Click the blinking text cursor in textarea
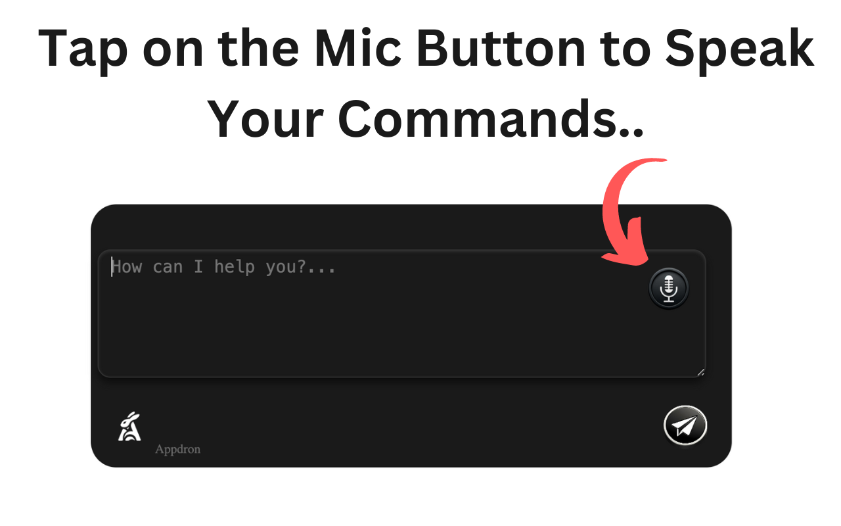Screen dimensions: 841x526 [x=112, y=267]
